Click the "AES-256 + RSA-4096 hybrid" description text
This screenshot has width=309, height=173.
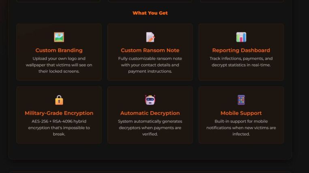click(x=59, y=127)
